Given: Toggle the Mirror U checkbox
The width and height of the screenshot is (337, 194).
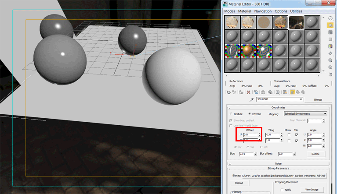Looking at the screenshot, I should coord(289,135).
